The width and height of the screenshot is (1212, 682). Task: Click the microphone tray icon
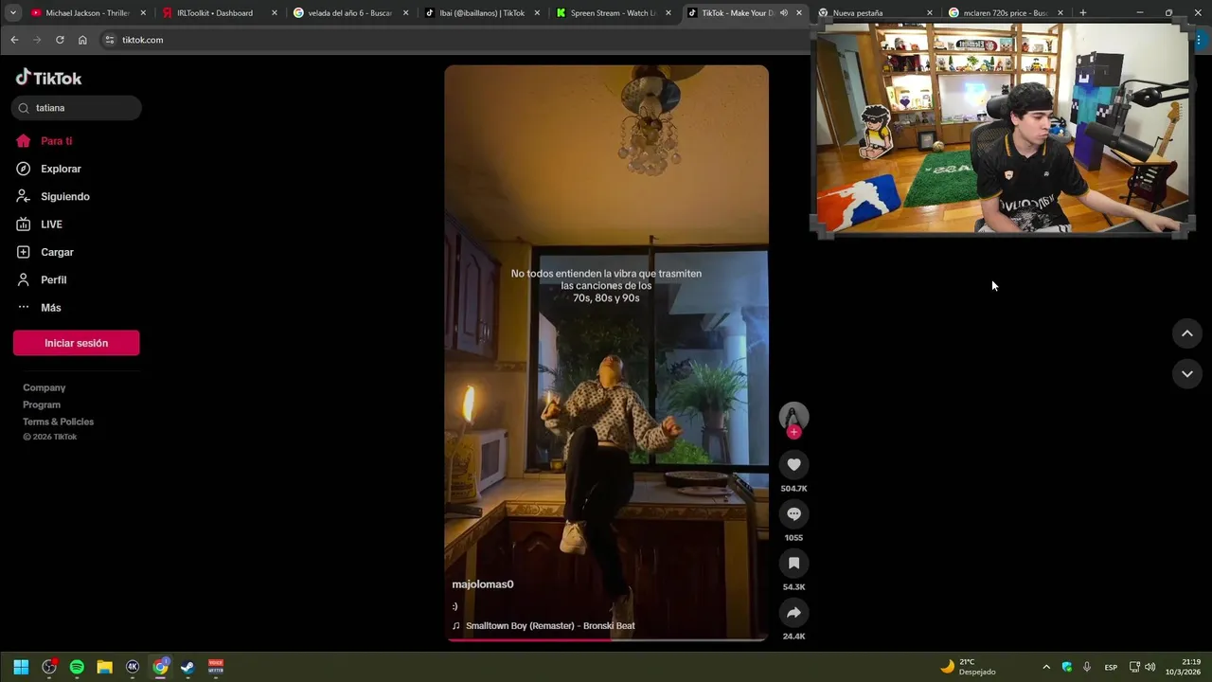pyautogui.click(x=1087, y=667)
